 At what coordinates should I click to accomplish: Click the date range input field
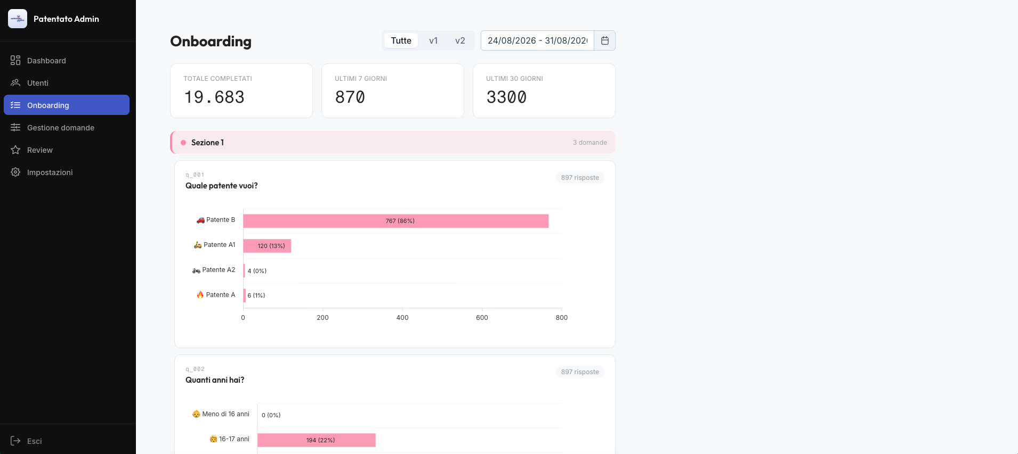[537, 40]
